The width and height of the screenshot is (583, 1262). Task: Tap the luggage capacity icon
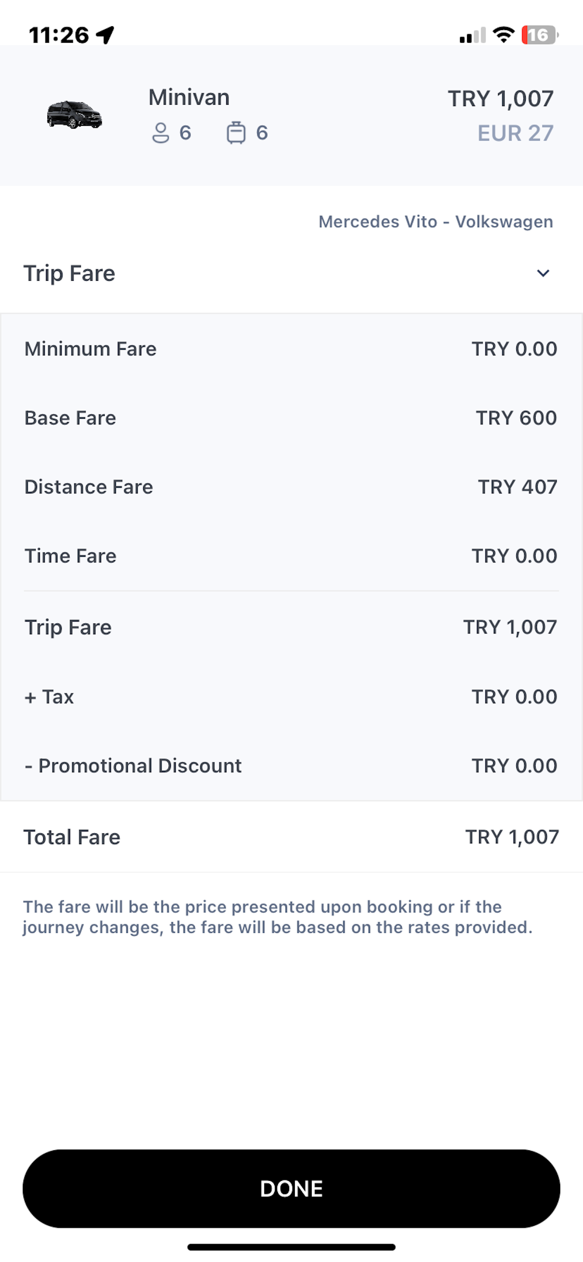(236, 133)
